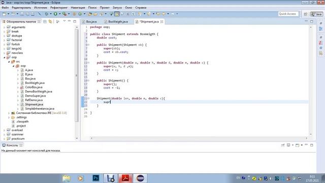Open ColorBox.java in the tree
This screenshot has width=325, height=183.
(x=34, y=87)
